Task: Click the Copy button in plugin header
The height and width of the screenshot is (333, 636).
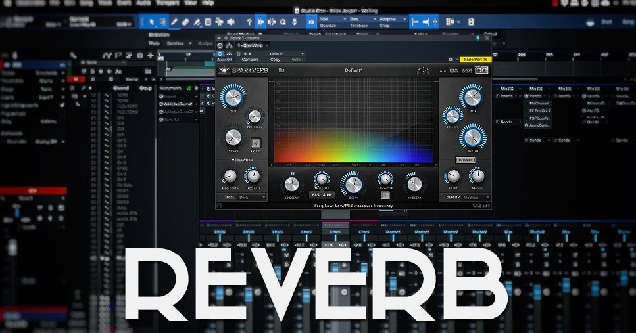Action: point(276,59)
